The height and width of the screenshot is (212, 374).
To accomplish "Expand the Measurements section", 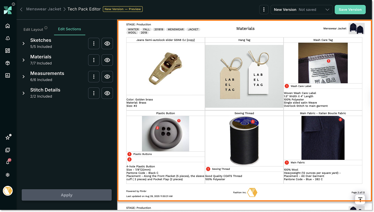I will [24, 77].
